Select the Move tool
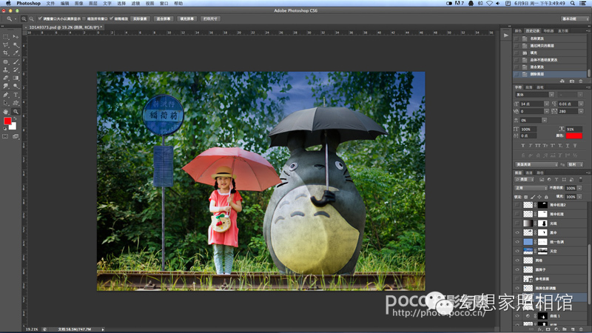This screenshot has width=592, height=333. (x=16, y=37)
